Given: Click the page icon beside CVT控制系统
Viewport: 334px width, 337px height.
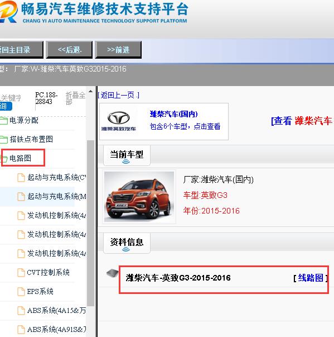Looking at the screenshot, I should (21, 273).
